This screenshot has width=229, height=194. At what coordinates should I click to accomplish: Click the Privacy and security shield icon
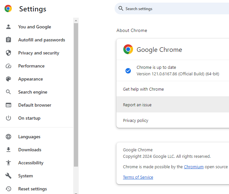tap(8, 53)
